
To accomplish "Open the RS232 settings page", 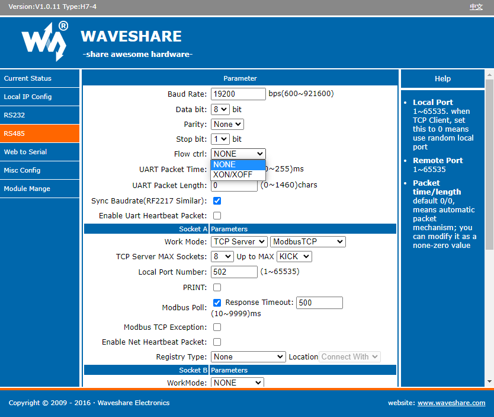I will [39, 115].
